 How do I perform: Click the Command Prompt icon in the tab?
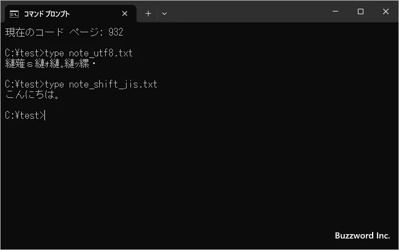(14, 13)
